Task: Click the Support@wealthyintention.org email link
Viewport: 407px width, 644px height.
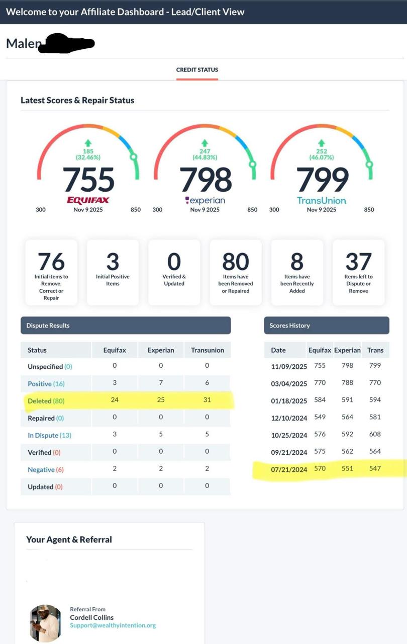Action: point(113,625)
